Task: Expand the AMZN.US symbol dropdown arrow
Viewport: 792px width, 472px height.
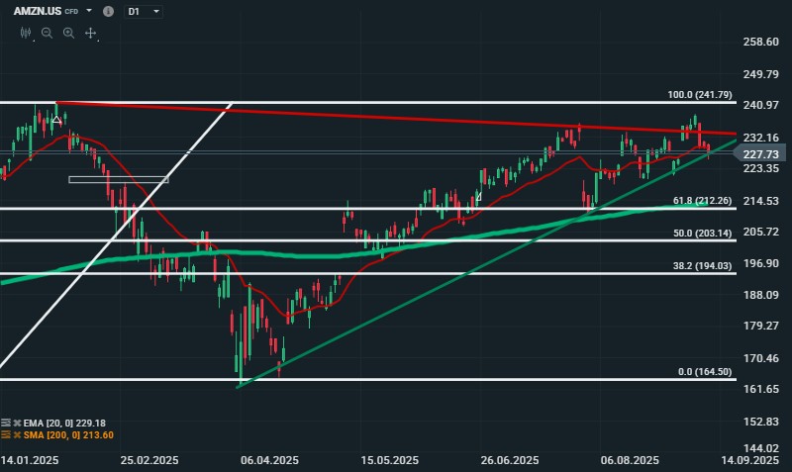Action: tap(89, 11)
